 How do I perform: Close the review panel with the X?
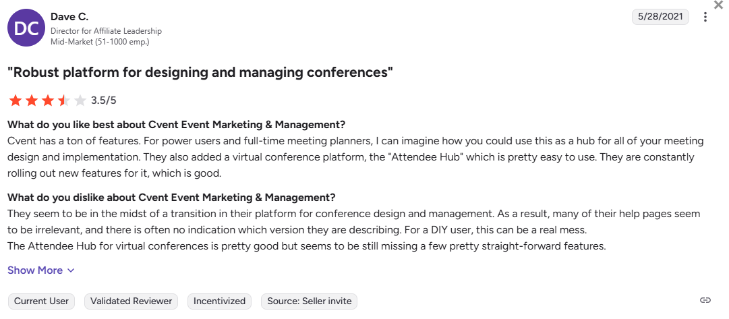pyautogui.click(x=718, y=5)
